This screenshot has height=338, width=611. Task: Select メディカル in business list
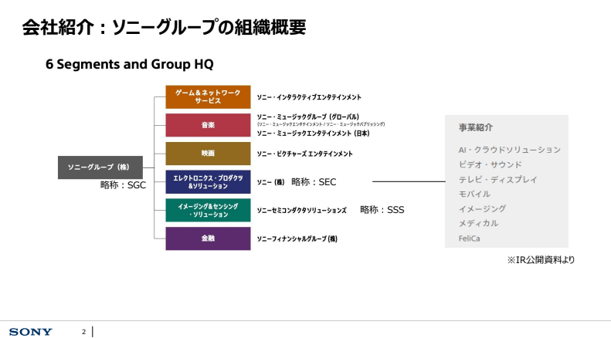(478, 223)
